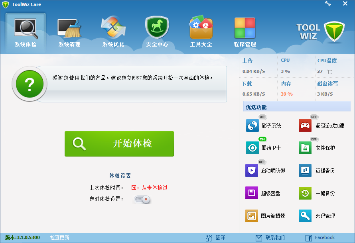Switch to the 系统优化 optimization tab
This screenshot has width=355, height=243.
point(113,32)
